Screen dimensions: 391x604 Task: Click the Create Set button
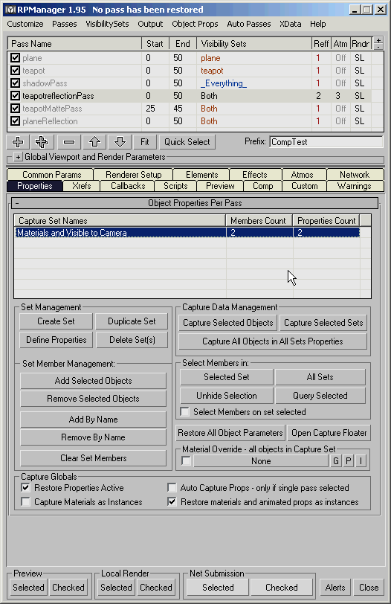[56, 321]
